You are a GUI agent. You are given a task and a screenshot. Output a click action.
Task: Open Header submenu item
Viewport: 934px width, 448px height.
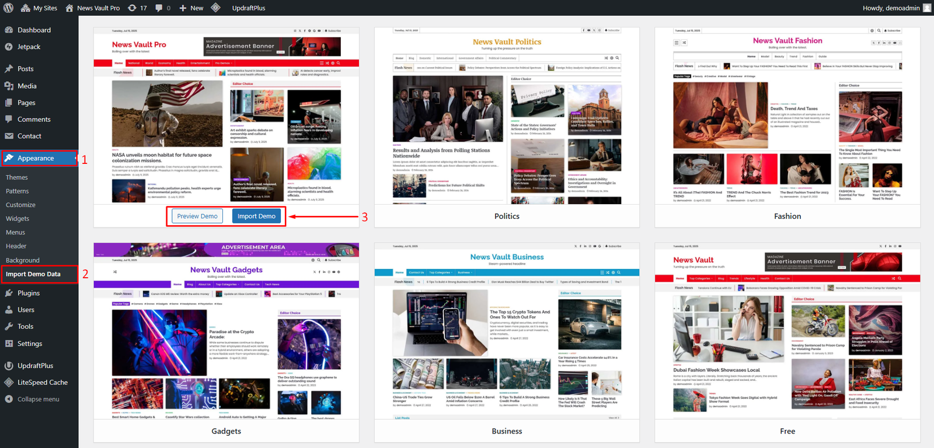[16, 246]
